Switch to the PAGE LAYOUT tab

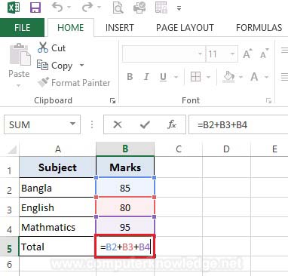pos(185,28)
